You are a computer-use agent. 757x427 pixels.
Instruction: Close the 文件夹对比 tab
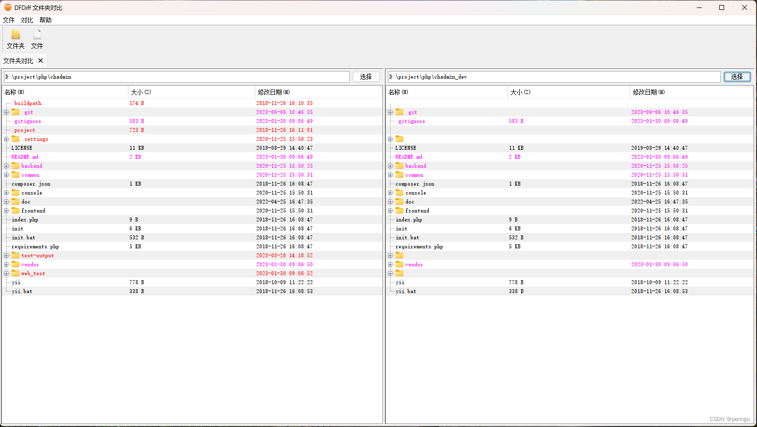41,61
